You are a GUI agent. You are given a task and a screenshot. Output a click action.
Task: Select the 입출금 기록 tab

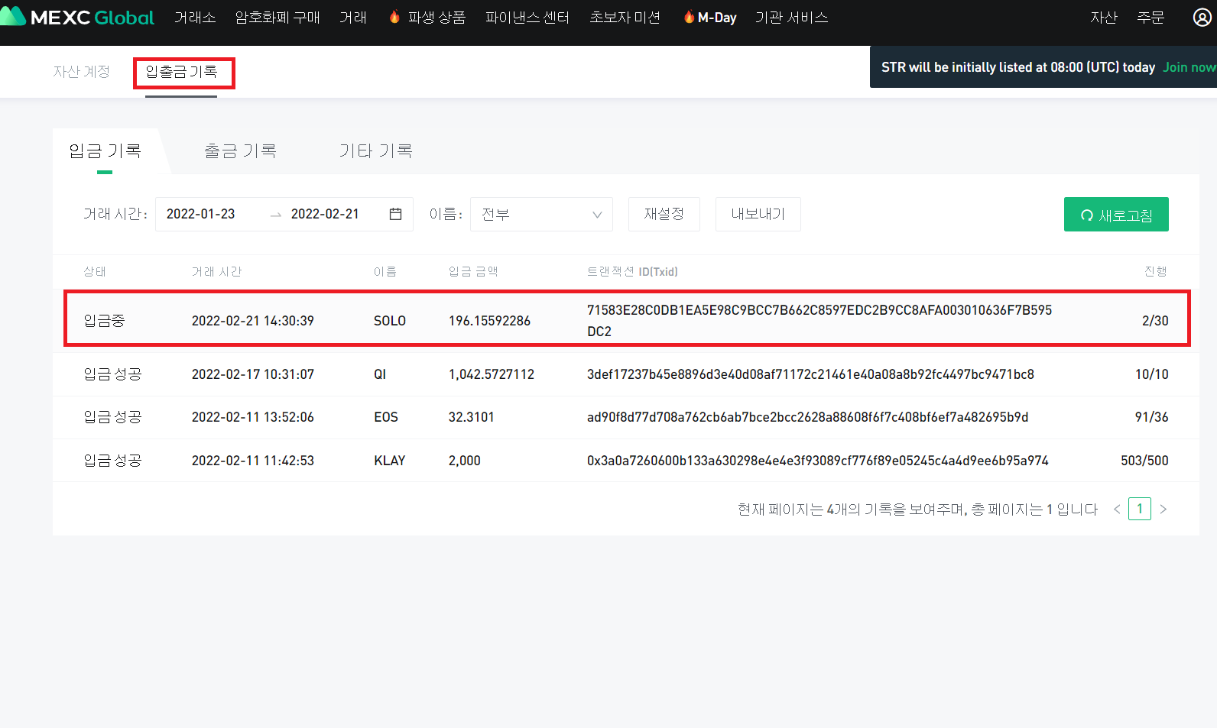click(x=182, y=71)
